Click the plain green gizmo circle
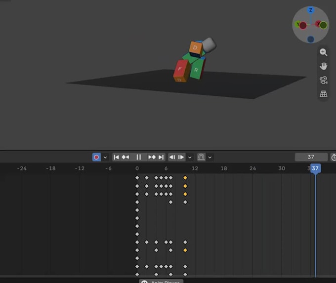 pos(323,25)
